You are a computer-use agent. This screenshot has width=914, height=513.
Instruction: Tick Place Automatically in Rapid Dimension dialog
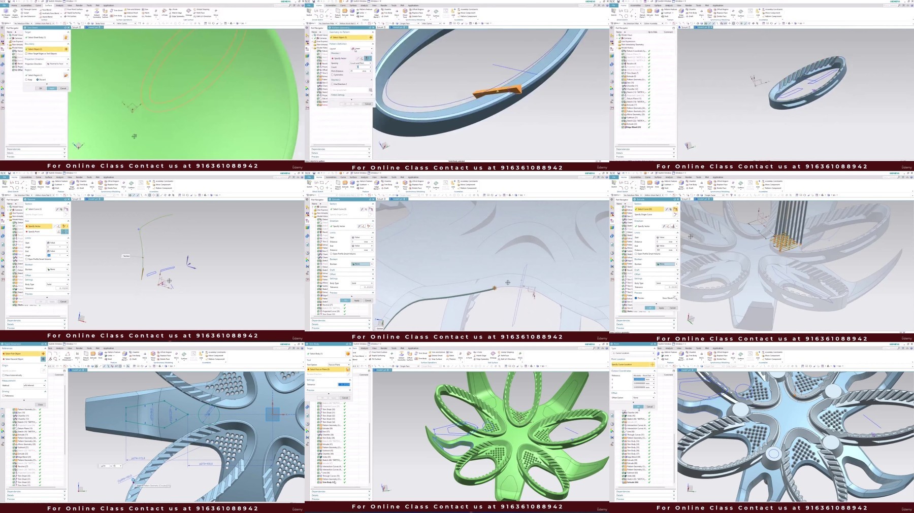pyautogui.click(x=4, y=375)
